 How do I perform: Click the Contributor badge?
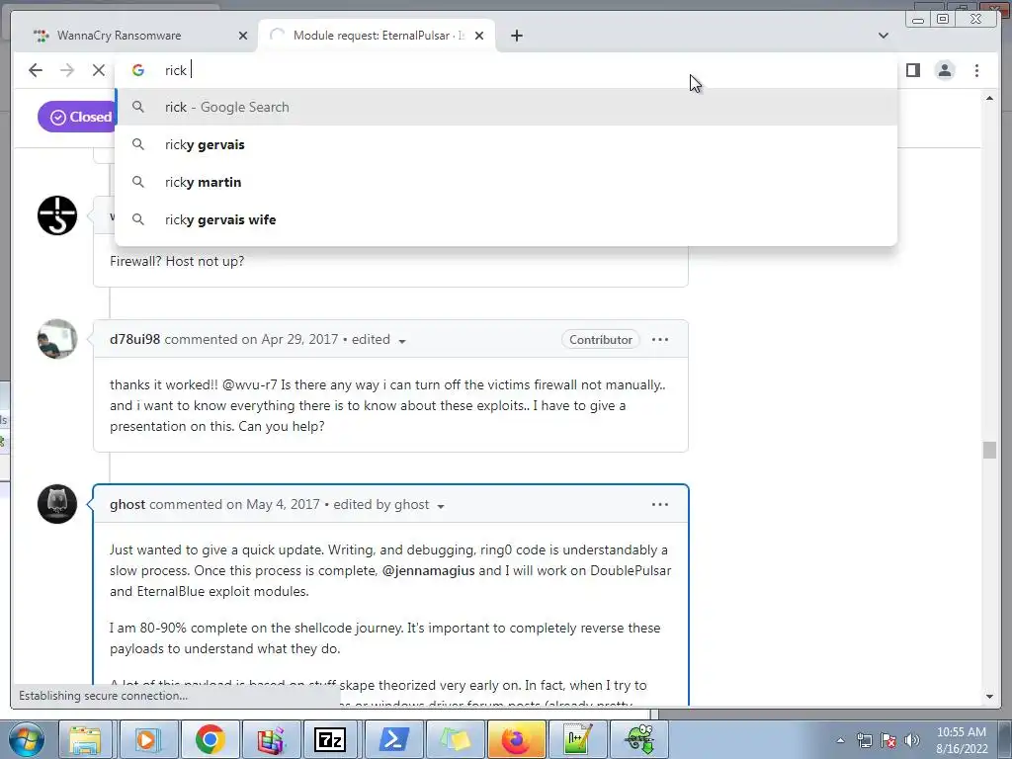600,340
